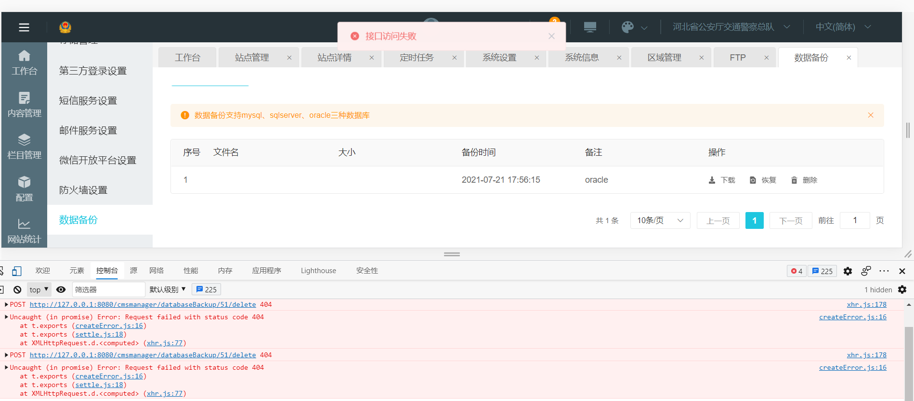Close the 系统信息 tab
The height and width of the screenshot is (401, 914).
[619, 58]
